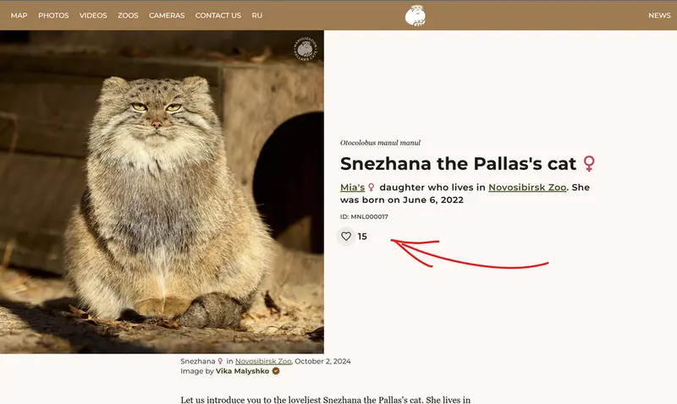The height and width of the screenshot is (404, 677).
Task: Open the MAP page
Action: pos(19,15)
